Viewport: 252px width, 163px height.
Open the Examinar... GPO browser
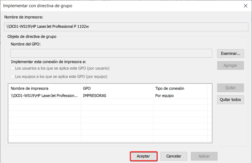click(230, 53)
